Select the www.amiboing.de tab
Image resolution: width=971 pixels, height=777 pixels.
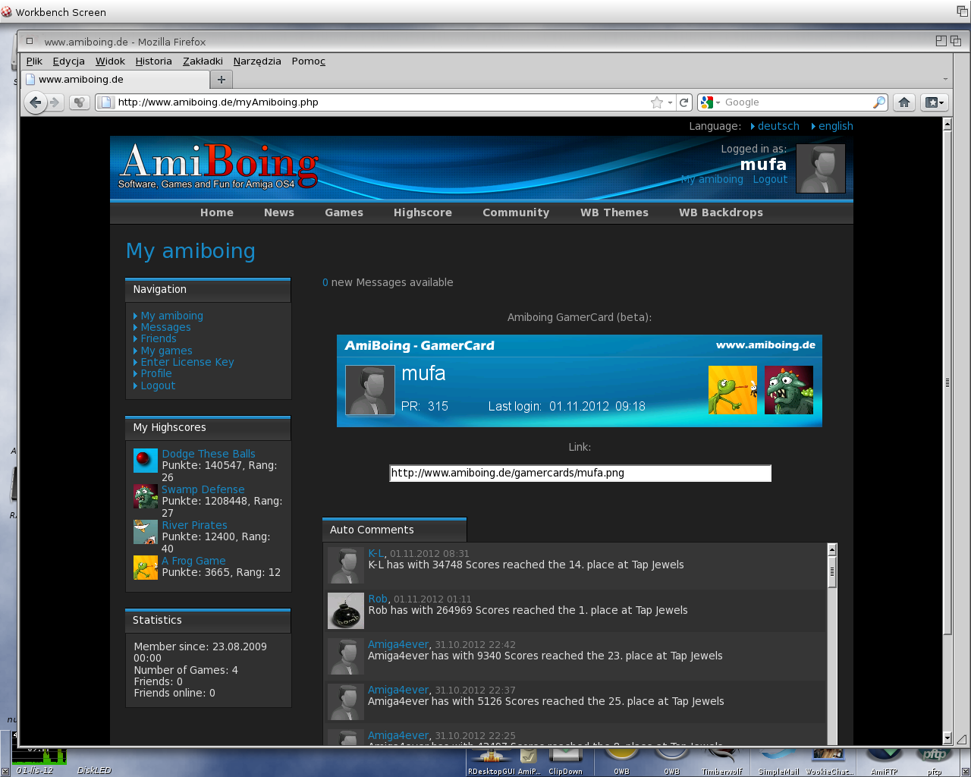point(114,80)
